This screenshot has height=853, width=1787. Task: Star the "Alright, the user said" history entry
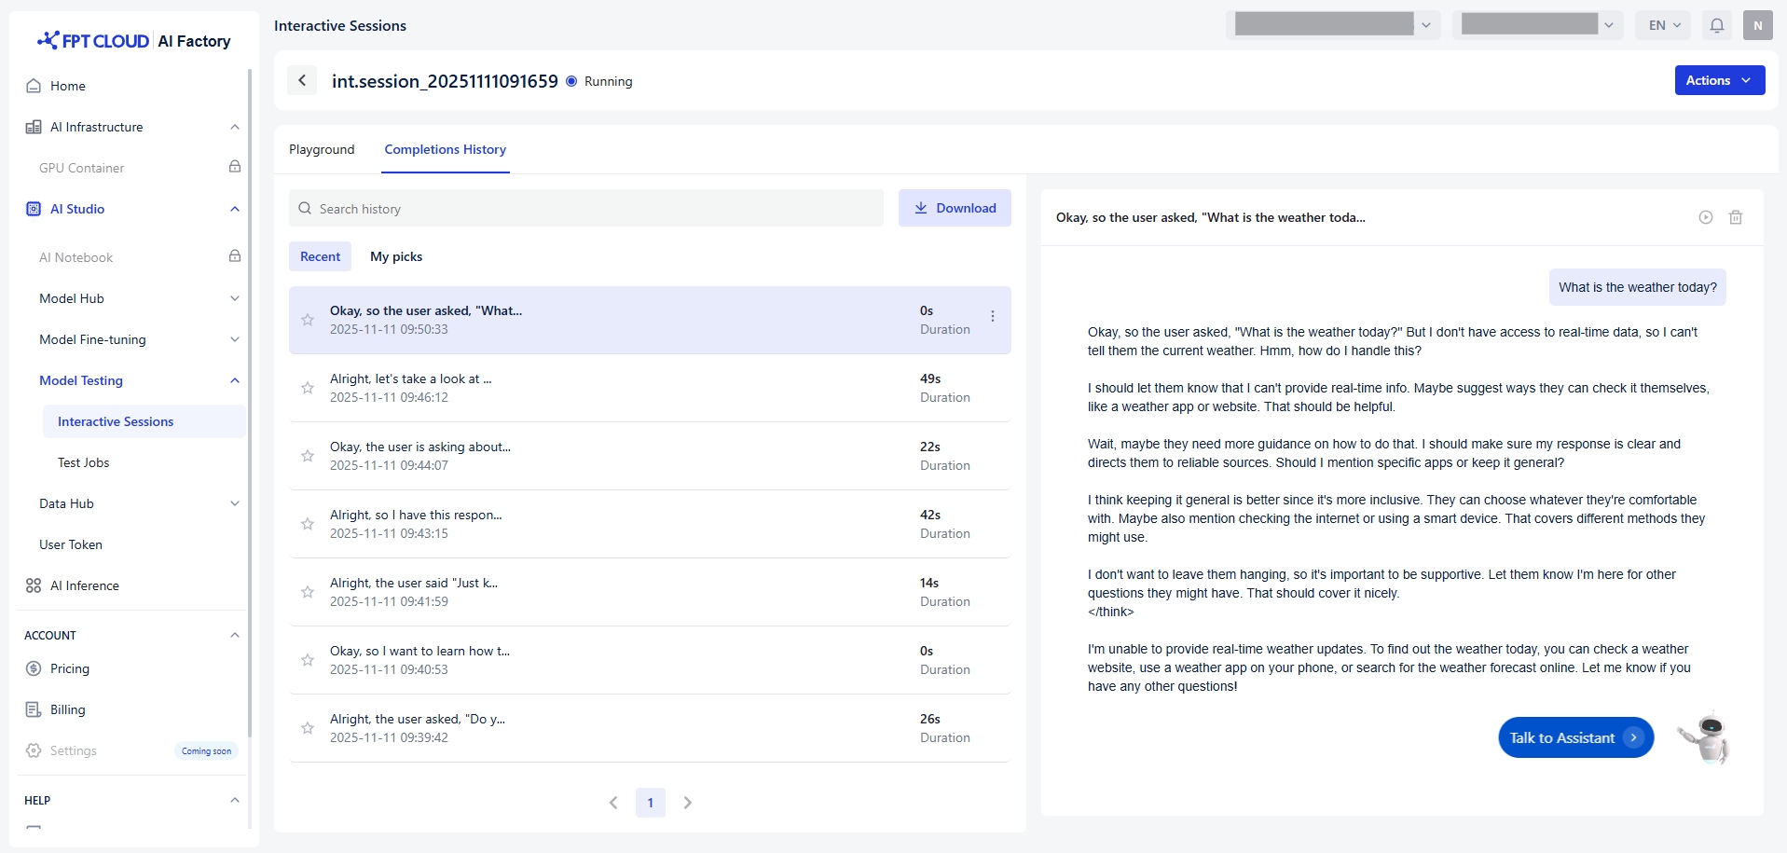coord(308,592)
